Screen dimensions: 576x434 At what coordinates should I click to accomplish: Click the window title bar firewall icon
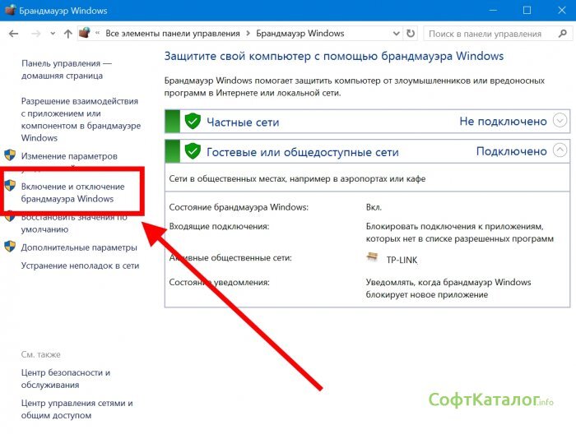coord(10,10)
